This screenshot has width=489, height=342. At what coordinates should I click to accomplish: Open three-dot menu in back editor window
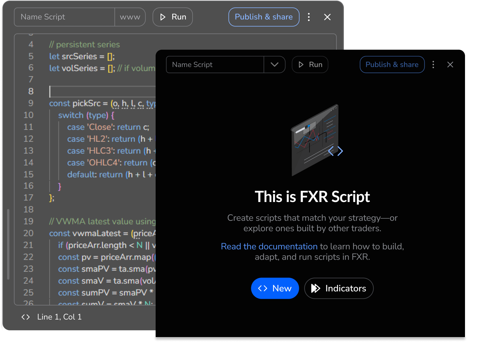point(309,17)
